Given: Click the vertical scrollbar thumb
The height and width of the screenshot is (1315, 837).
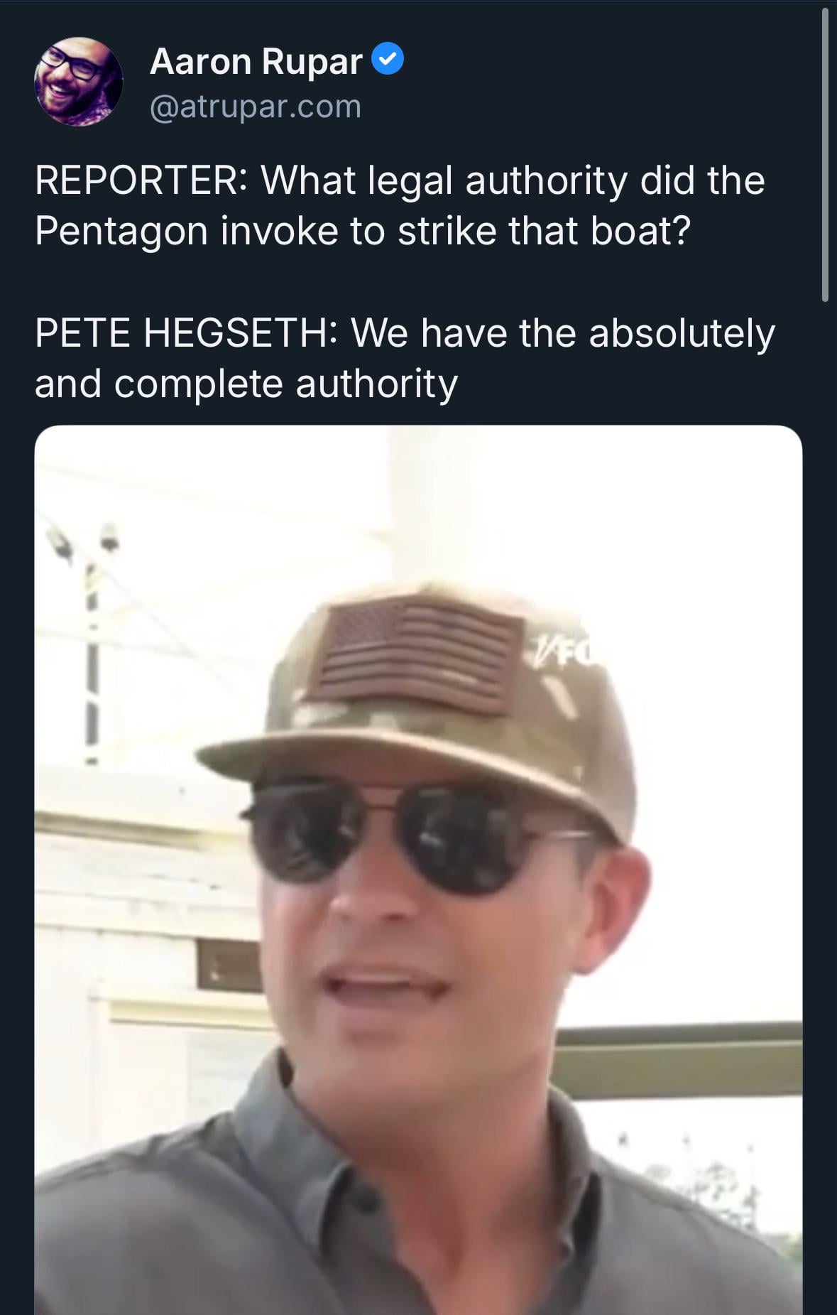Looking at the screenshot, I should tap(825, 156).
